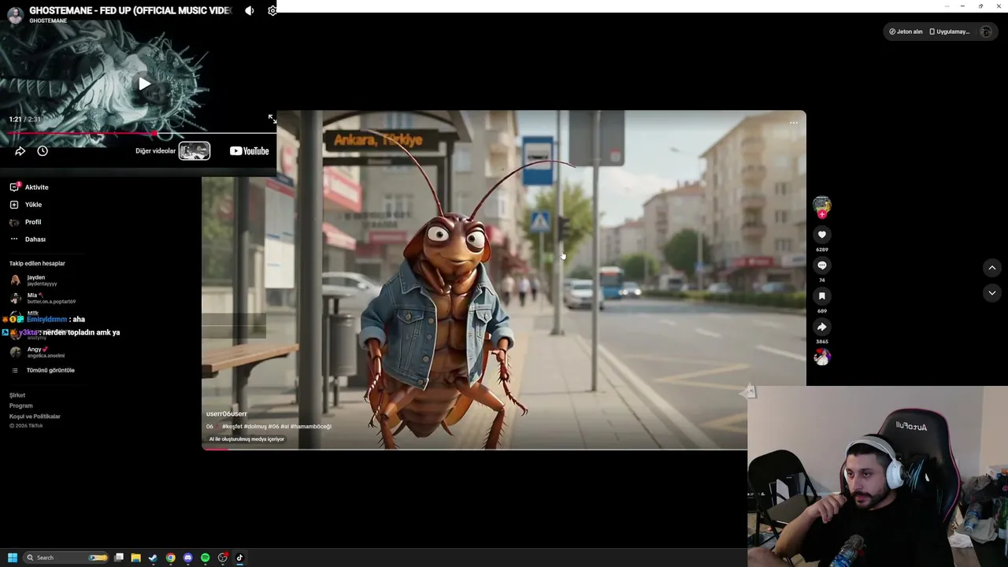Open YouTube player settings gear
This screenshot has width=1008, height=567.
(x=272, y=10)
